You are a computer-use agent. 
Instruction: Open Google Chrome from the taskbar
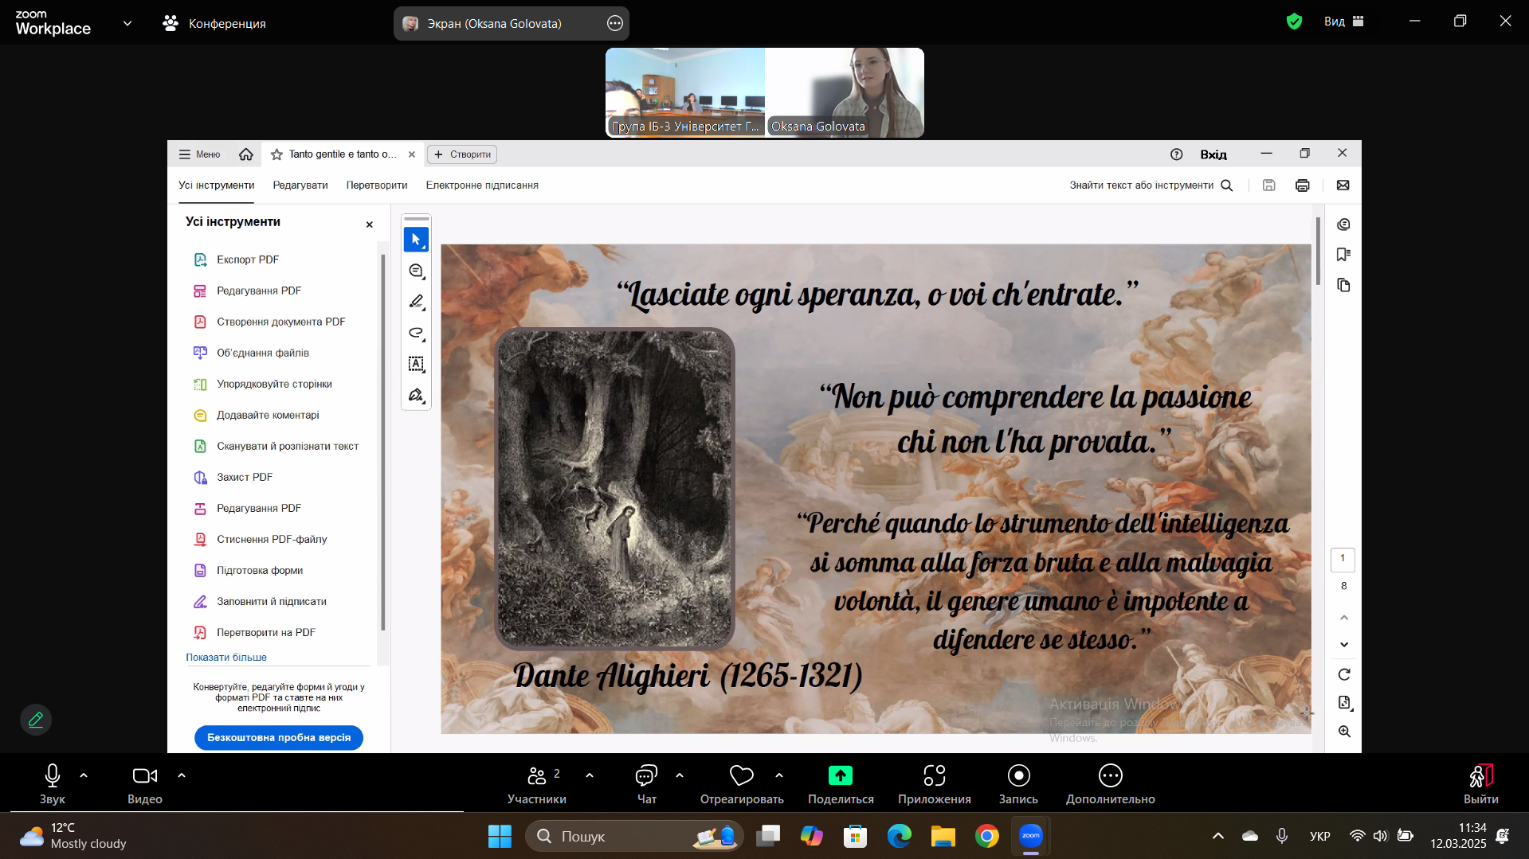(986, 836)
